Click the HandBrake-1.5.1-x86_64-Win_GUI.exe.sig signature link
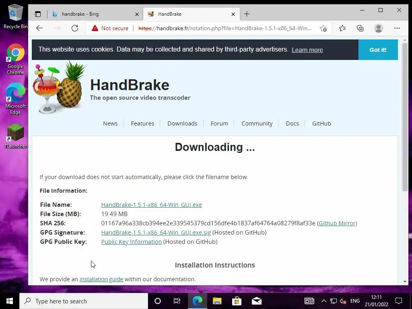412x309 pixels. click(x=156, y=233)
